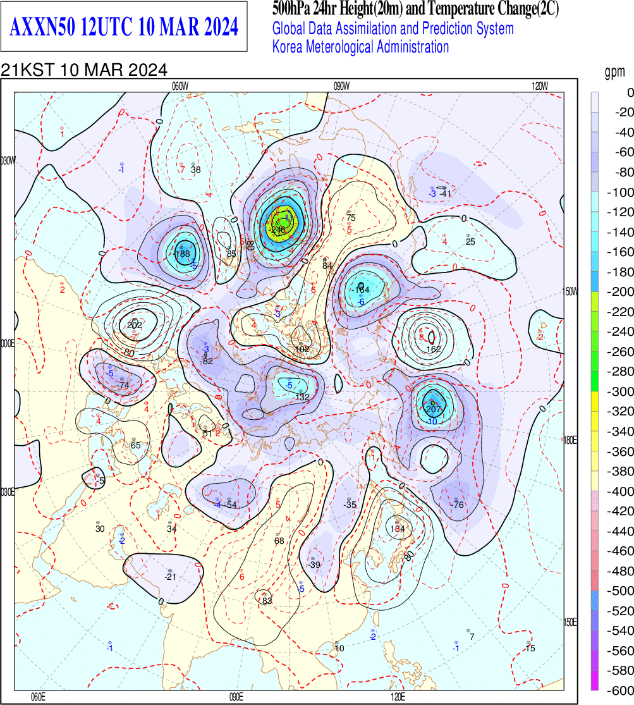Click the 060E longitude label
The width and height of the screenshot is (634, 705).
(38, 697)
